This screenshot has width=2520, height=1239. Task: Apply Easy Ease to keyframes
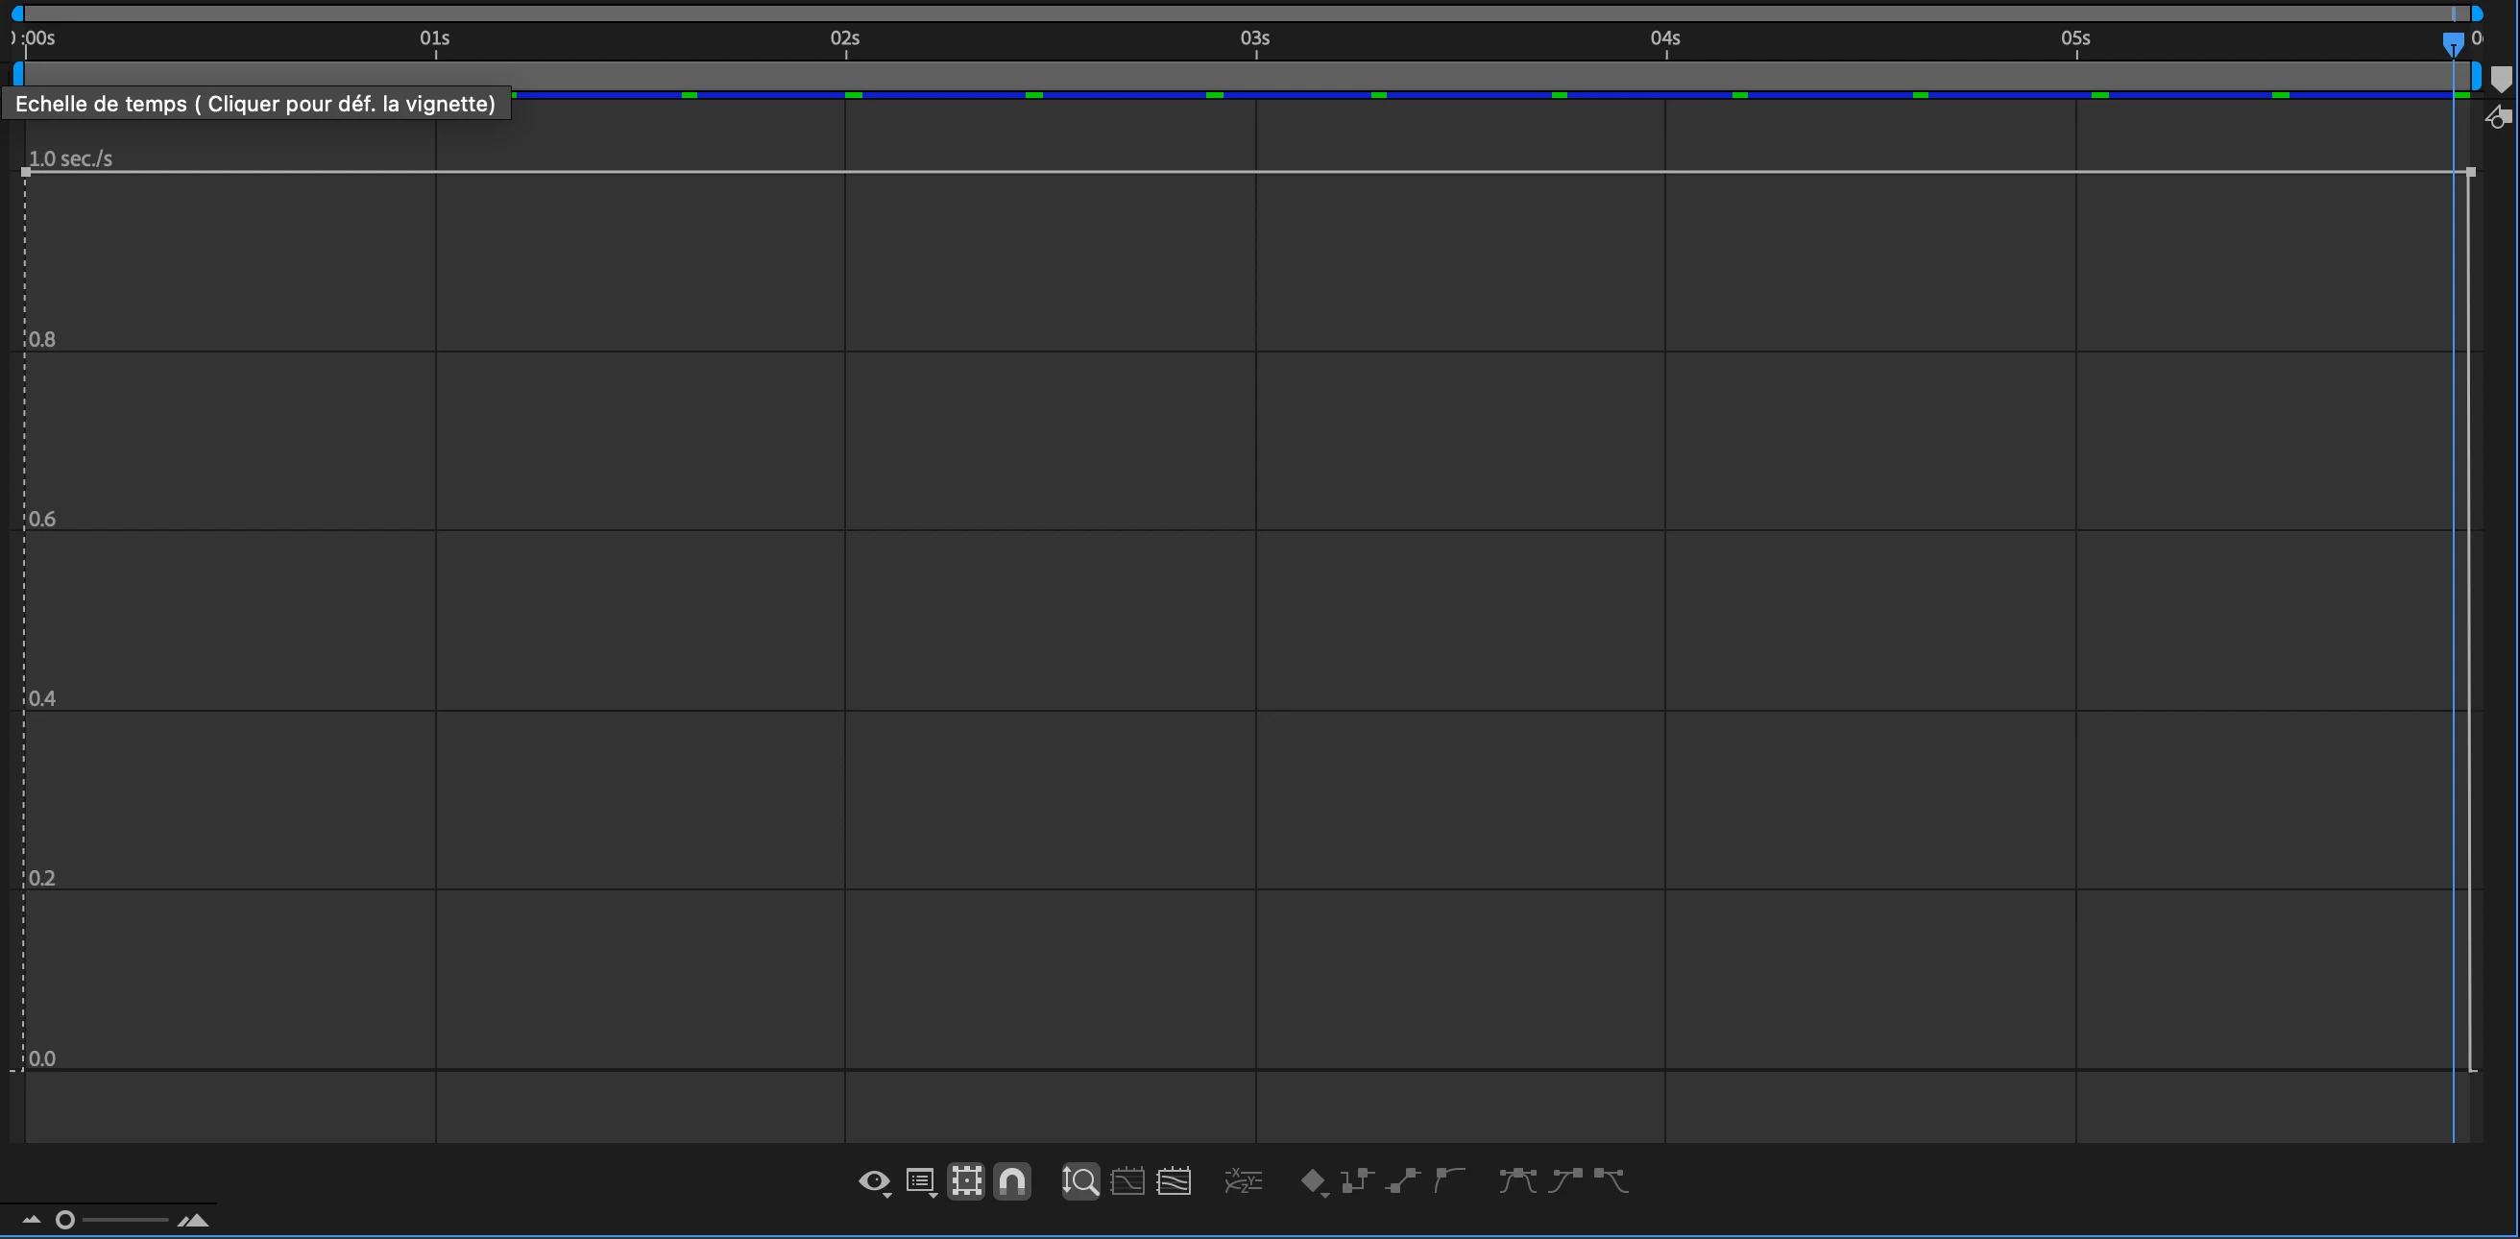pos(1517,1181)
